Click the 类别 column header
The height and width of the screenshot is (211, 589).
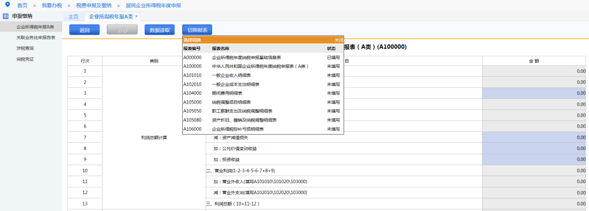coord(154,61)
